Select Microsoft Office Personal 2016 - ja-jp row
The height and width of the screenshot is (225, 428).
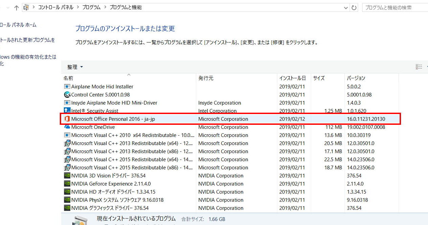click(231, 119)
